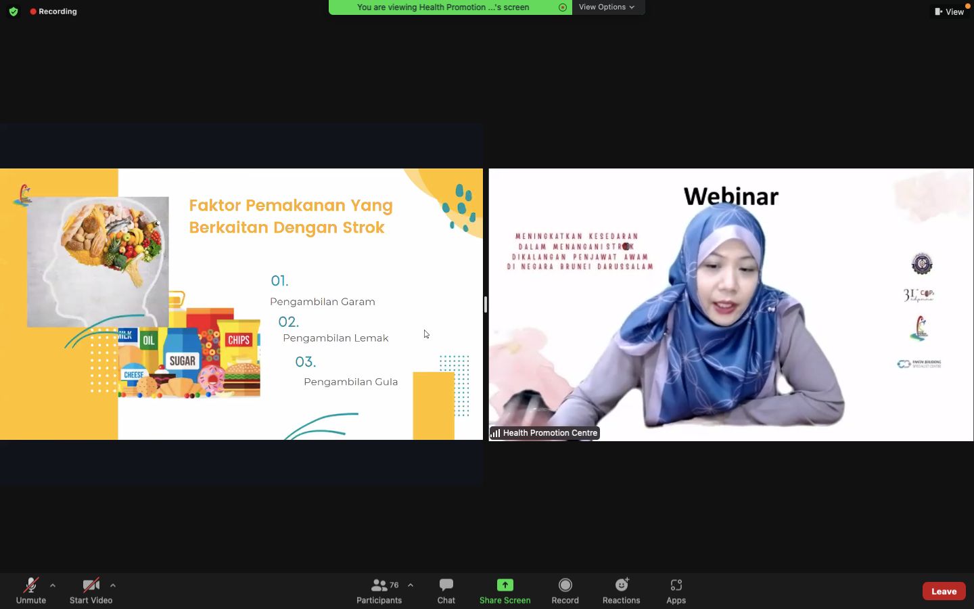Screen dimensions: 974x609
Task: Toggle Start Video camera on
Action: (91, 591)
